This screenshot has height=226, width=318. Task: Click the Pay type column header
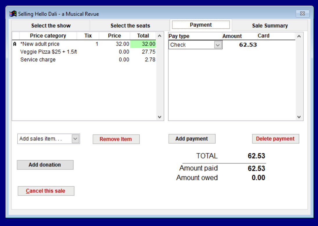pos(195,36)
